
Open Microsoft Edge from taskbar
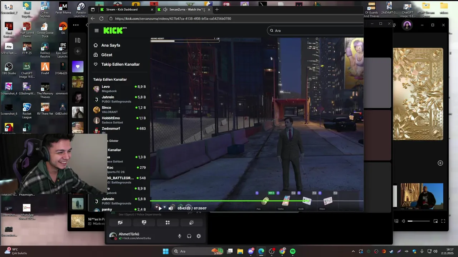tap(261, 251)
